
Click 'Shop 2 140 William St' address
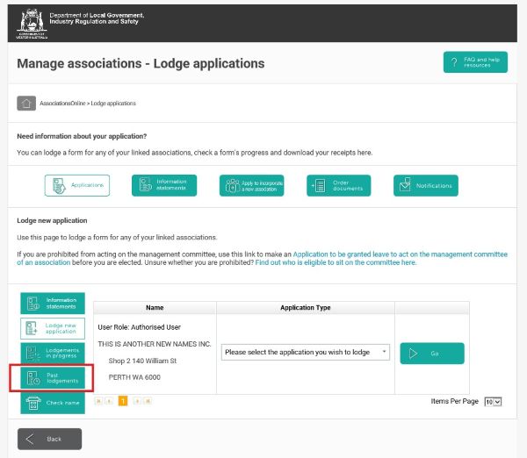pos(142,361)
